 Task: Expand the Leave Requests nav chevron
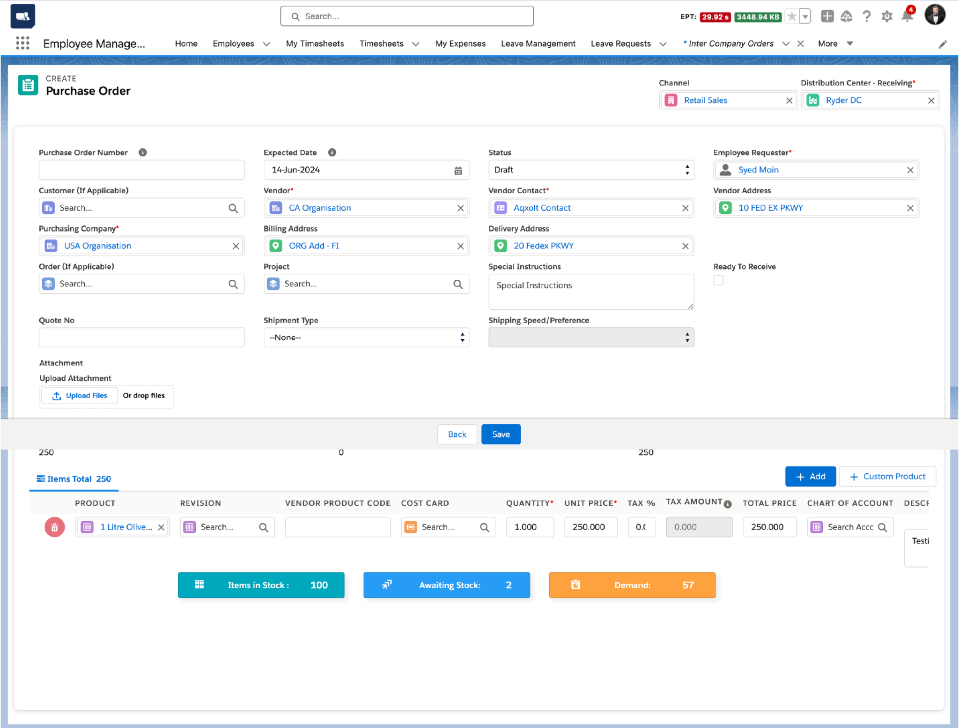pyautogui.click(x=663, y=44)
